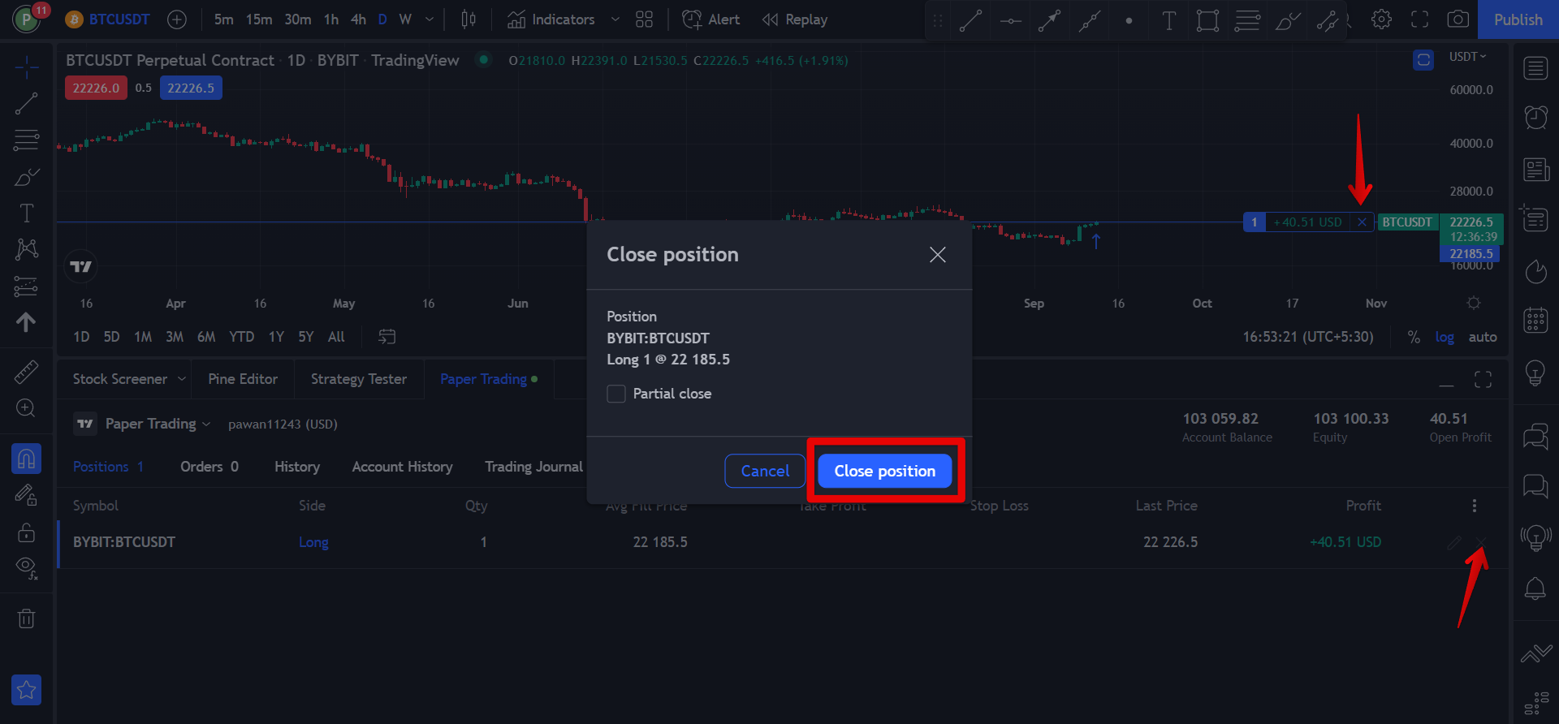The height and width of the screenshot is (724, 1559).
Task: Click the Publish button
Action: pyautogui.click(x=1518, y=19)
